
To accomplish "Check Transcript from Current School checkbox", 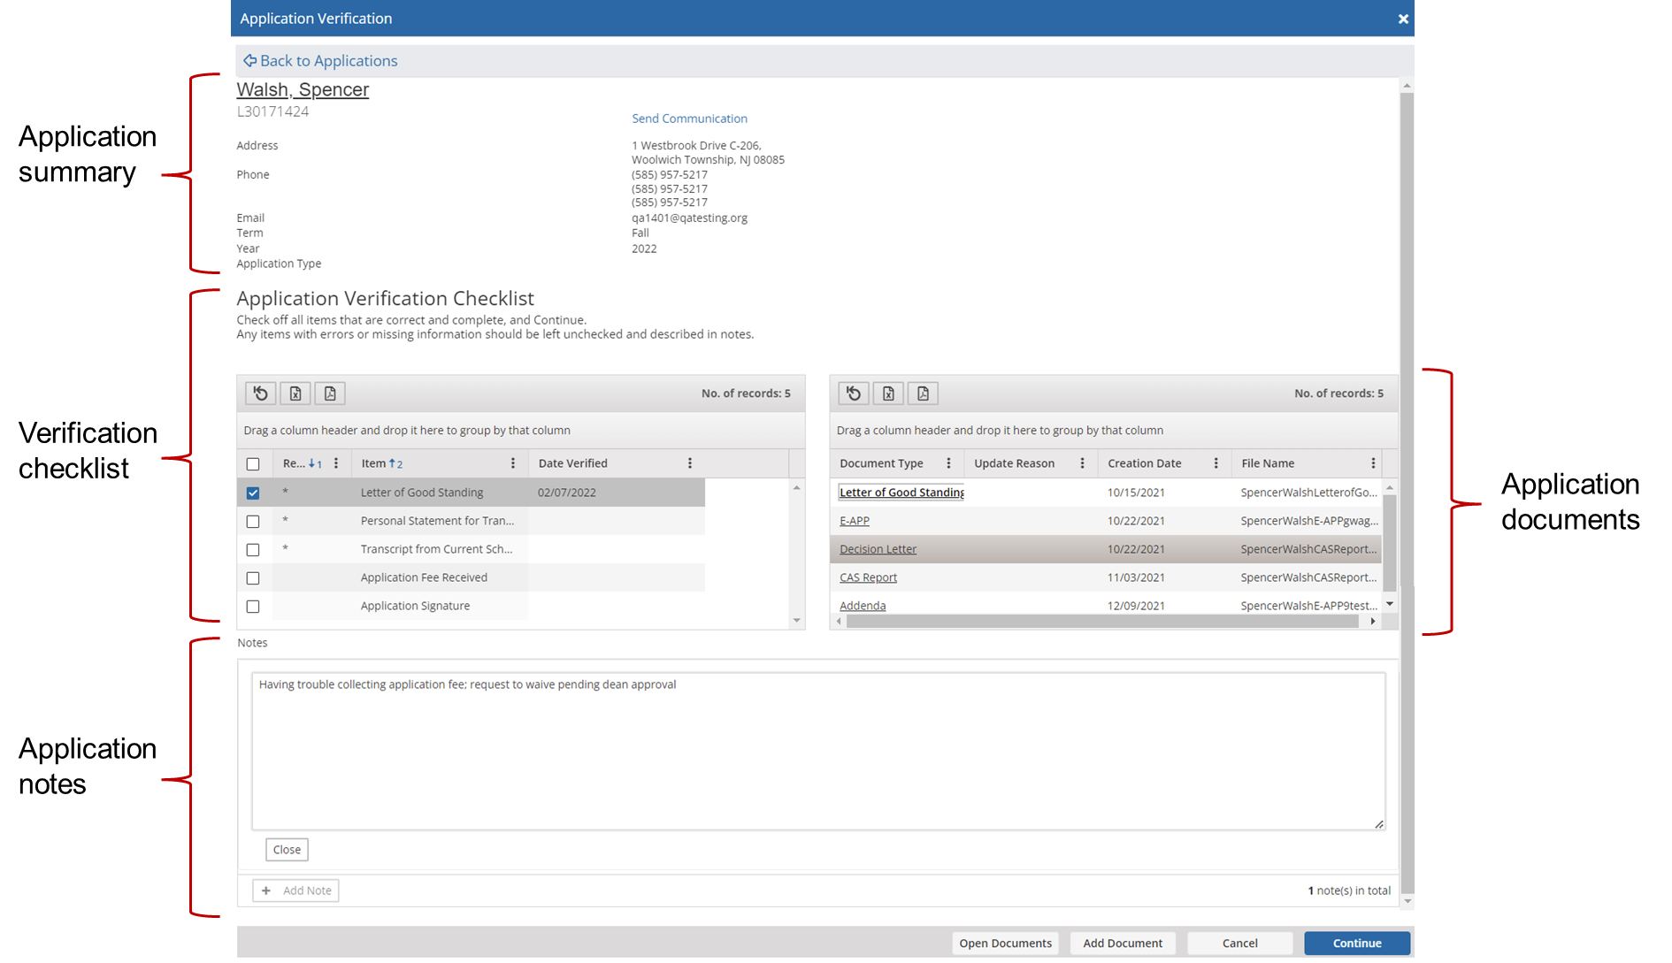I will pos(253,549).
